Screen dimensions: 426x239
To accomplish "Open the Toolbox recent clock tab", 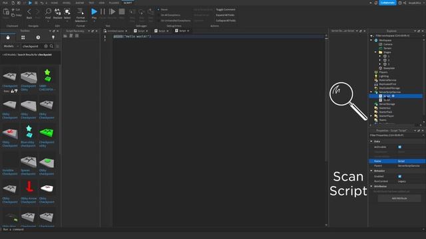I will (38, 37).
